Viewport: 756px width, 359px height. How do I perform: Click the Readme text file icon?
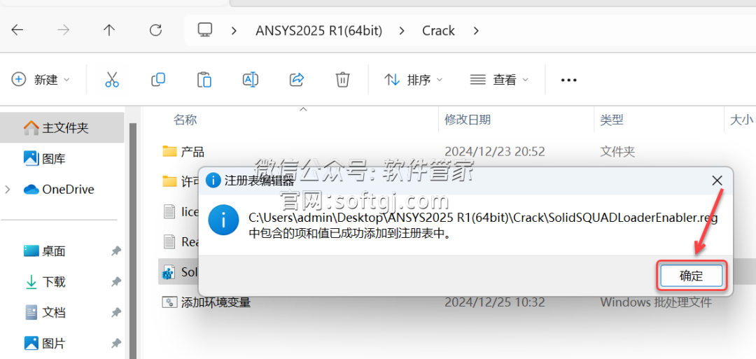coord(169,241)
